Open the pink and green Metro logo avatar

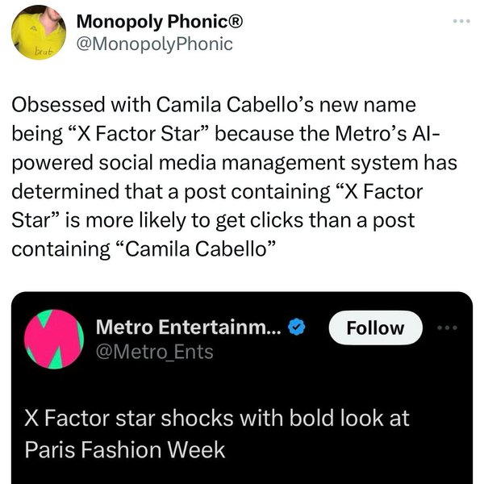click(53, 338)
